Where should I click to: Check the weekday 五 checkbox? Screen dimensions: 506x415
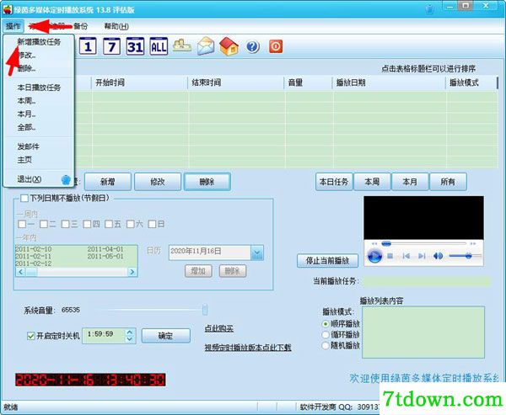pyautogui.click(x=109, y=224)
